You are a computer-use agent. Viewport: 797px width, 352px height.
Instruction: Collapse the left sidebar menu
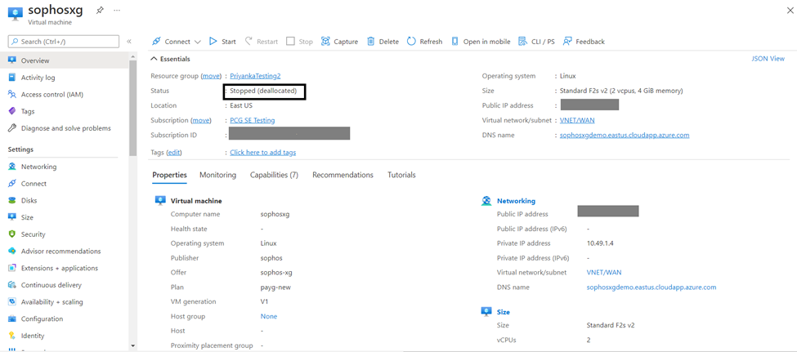click(x=128, y=42)
